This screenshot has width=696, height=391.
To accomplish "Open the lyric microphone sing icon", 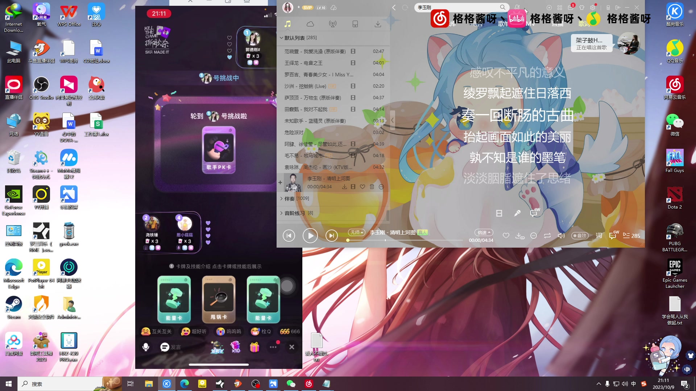I will pos(517,213).
